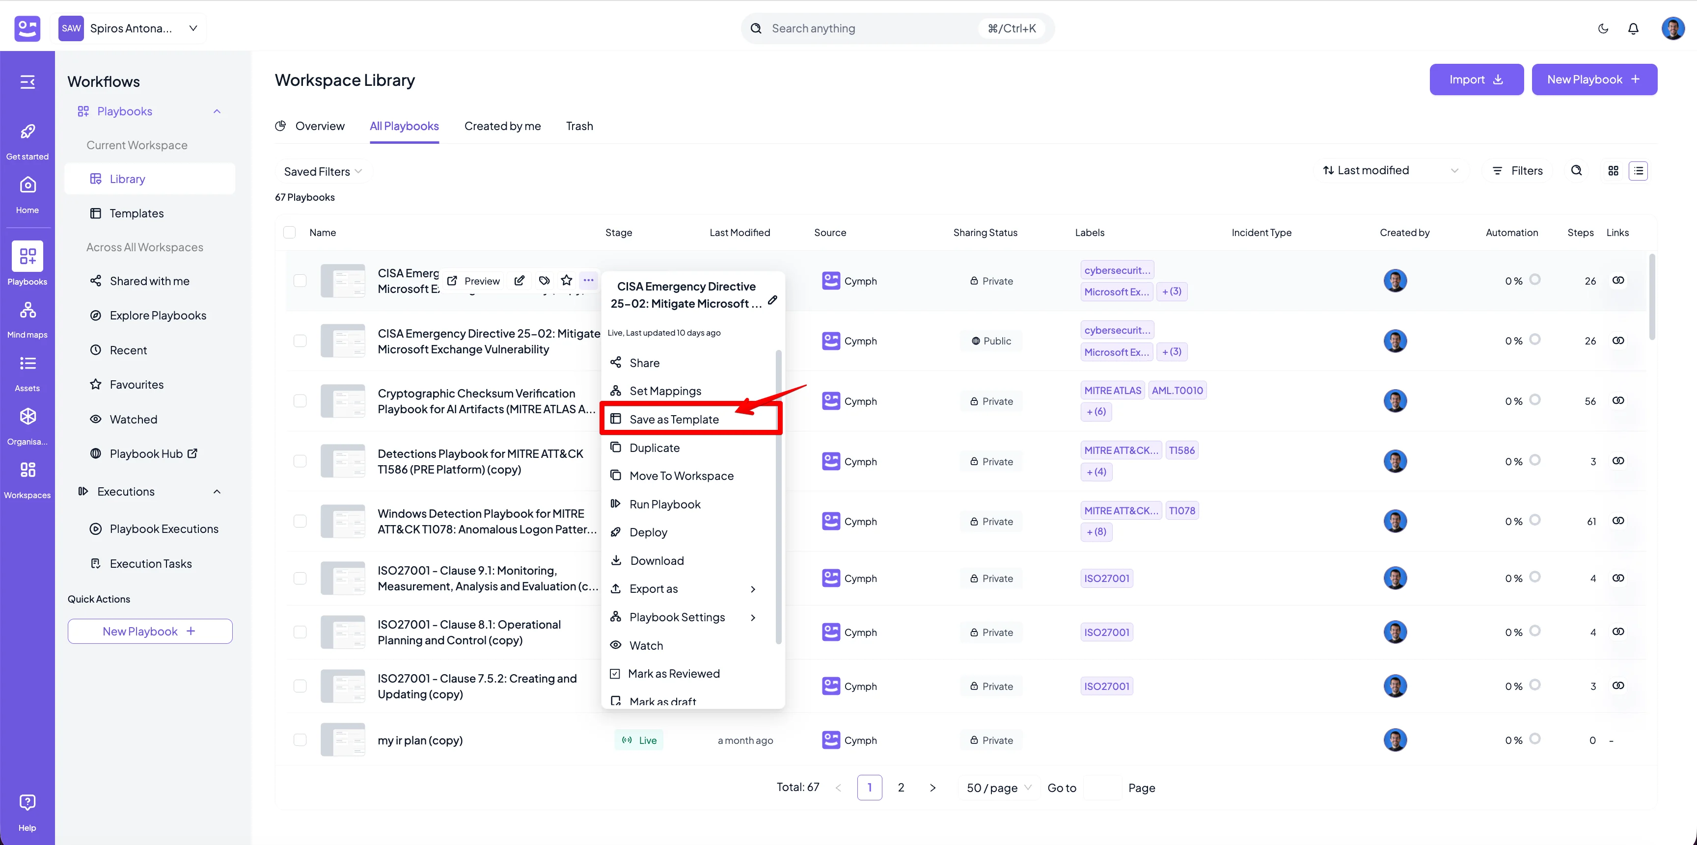1697x845 pixels.
Task: Open notifications bell
Action: 1633,28
